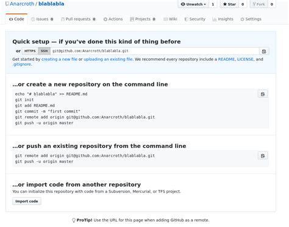Open the README recommendation link

click(226, 59)
